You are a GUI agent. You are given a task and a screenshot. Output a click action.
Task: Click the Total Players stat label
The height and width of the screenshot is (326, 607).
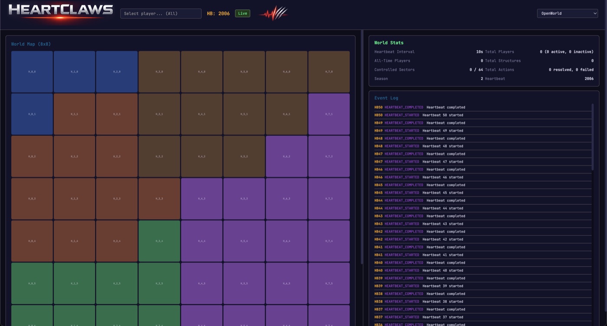click(x=499, y=52)
